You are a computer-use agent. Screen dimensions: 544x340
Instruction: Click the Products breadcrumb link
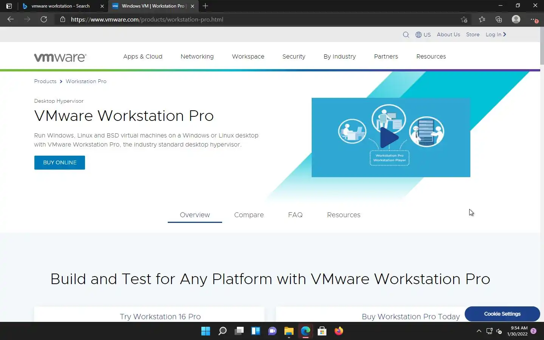45,81
